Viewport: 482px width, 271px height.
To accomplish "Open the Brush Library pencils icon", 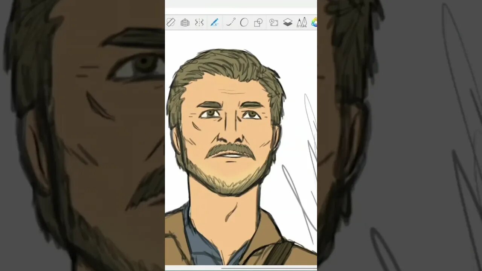I will 302,23.
